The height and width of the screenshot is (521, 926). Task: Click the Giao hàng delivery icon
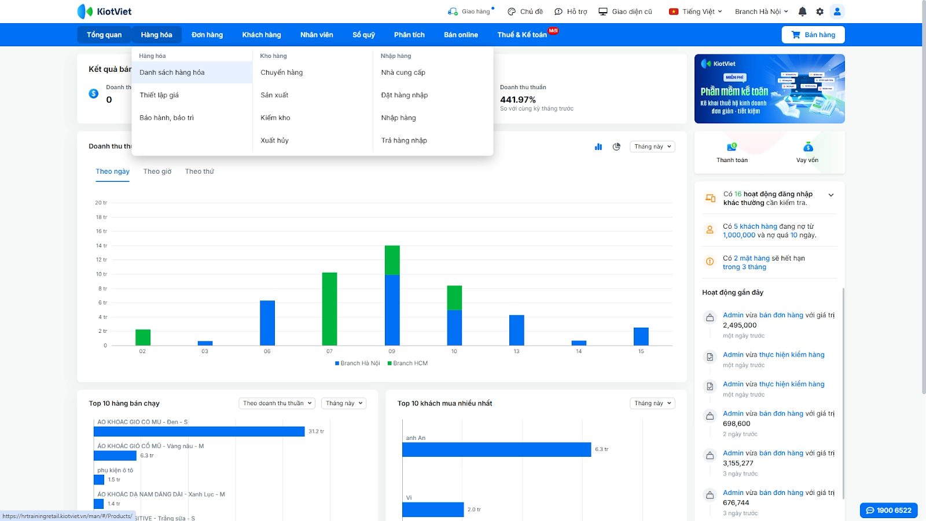[453, 12]
